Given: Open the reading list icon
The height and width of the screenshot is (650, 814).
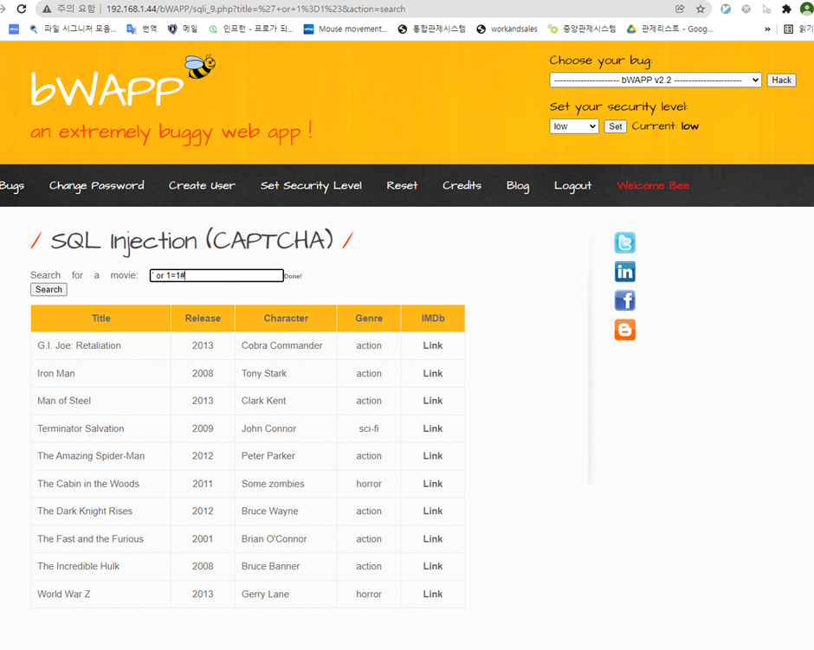Looking at the screenshot, I should tap(789, 29).
